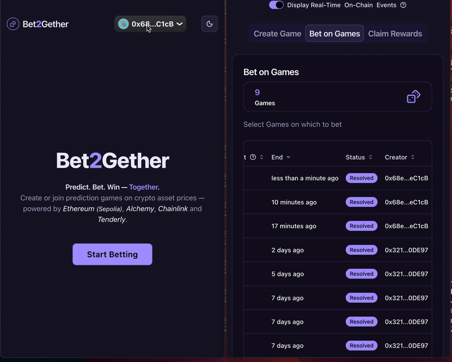Click the wallet avatar icon
452x362 pixels.
[123, 24]
